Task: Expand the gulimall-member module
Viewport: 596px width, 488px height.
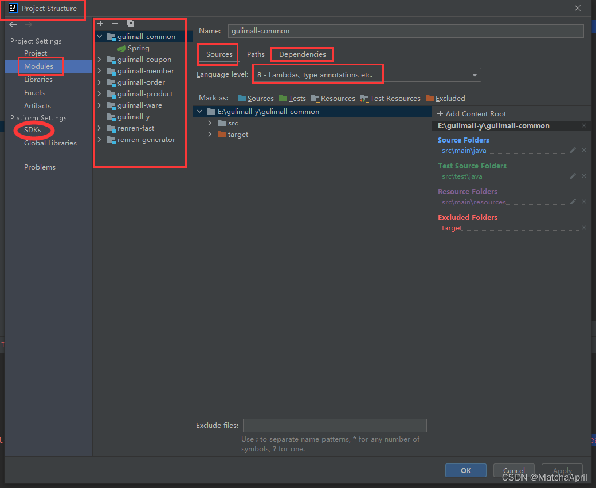Action: (100, 70)
